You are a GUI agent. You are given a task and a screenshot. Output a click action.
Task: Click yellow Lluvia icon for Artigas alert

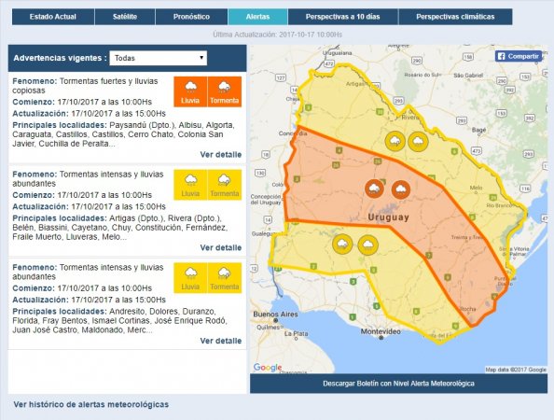(190, 185)
